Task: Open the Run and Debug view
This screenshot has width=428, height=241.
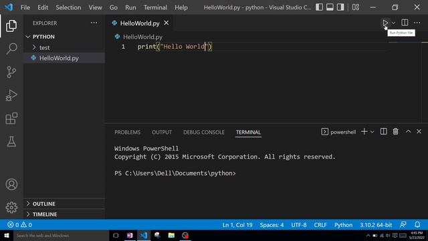Action: 11,95
